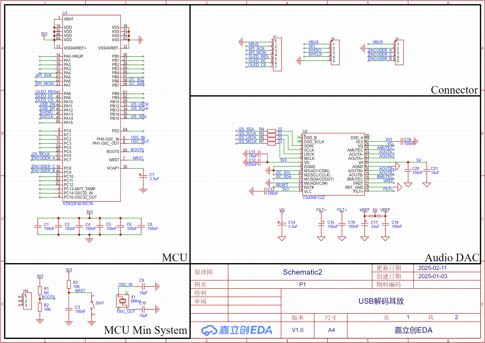Select the Audio DAC section title

click(x=452, y=257)
